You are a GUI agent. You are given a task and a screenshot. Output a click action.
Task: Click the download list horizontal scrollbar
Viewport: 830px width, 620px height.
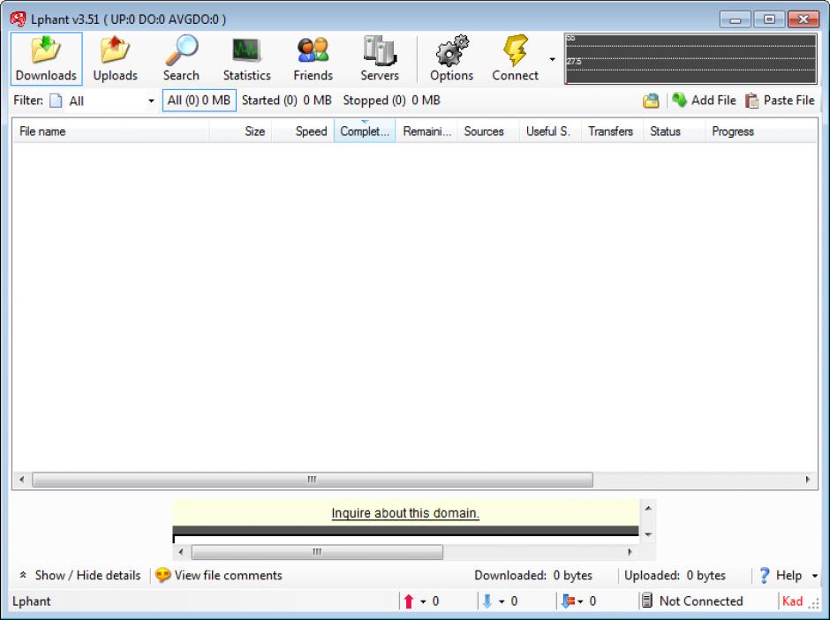tap(313, 480)
